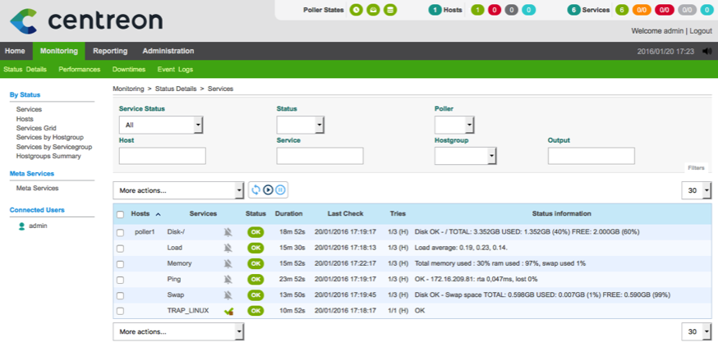
Task: Click the muted bell icon for Memory
Action: (x=228, y=263)
